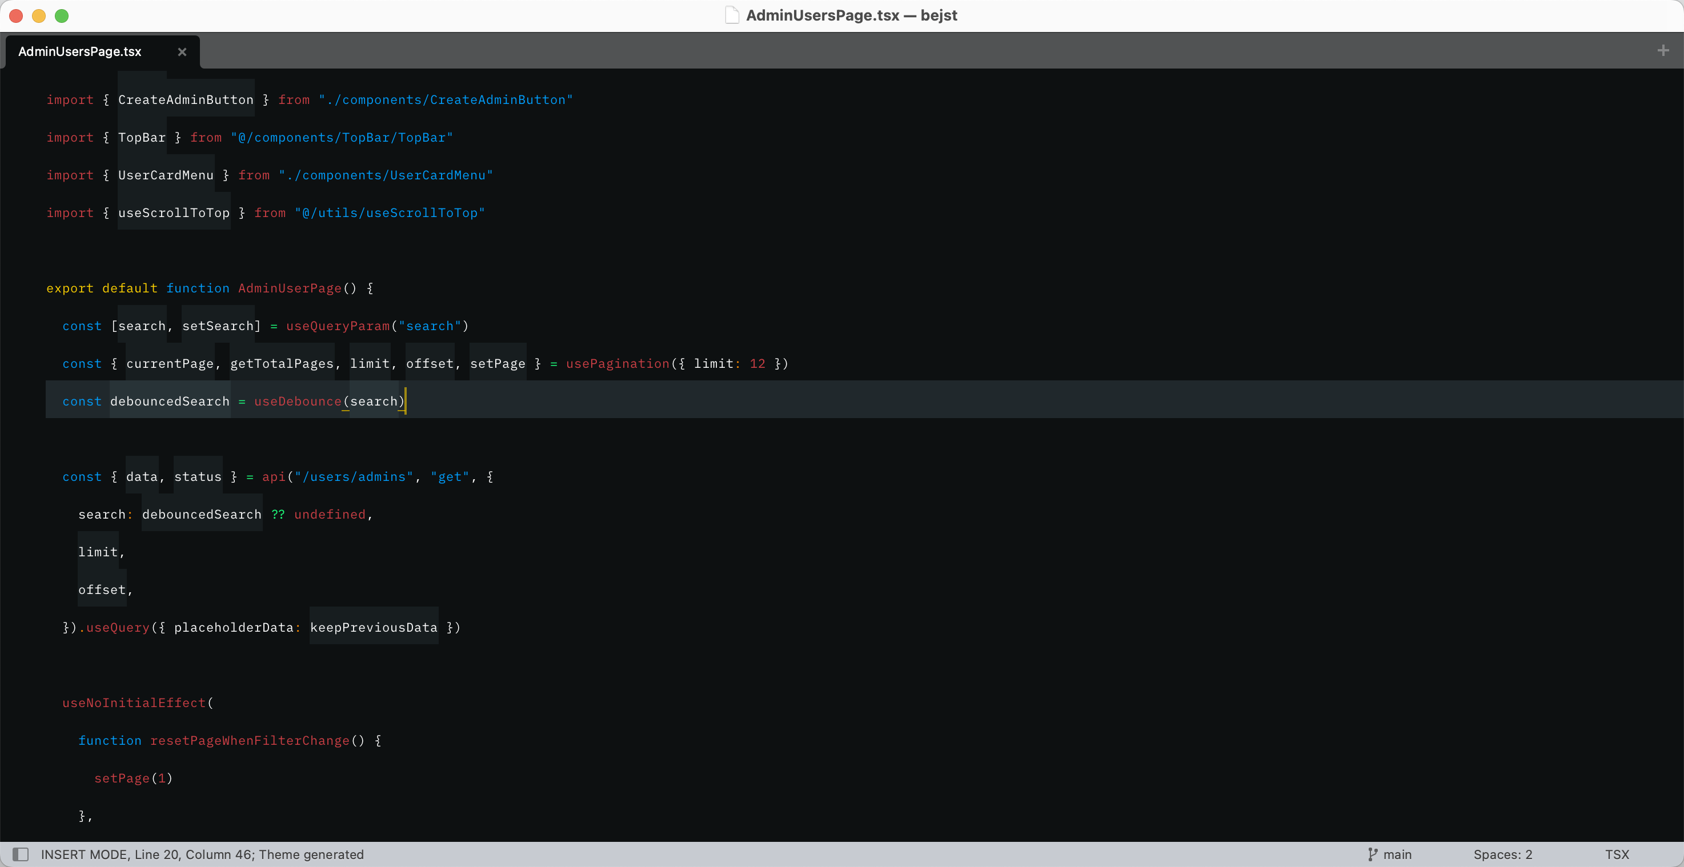Image resolution: width=1684 pixels, height=867 pixels.
Task: Click the AdminUsersPage.tsx — bejst window title
Action: pyautogui.click(x=851, y=15)
